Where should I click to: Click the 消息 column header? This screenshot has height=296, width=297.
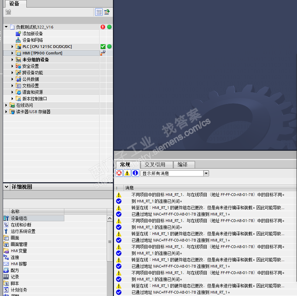click(x=210, y=188)
